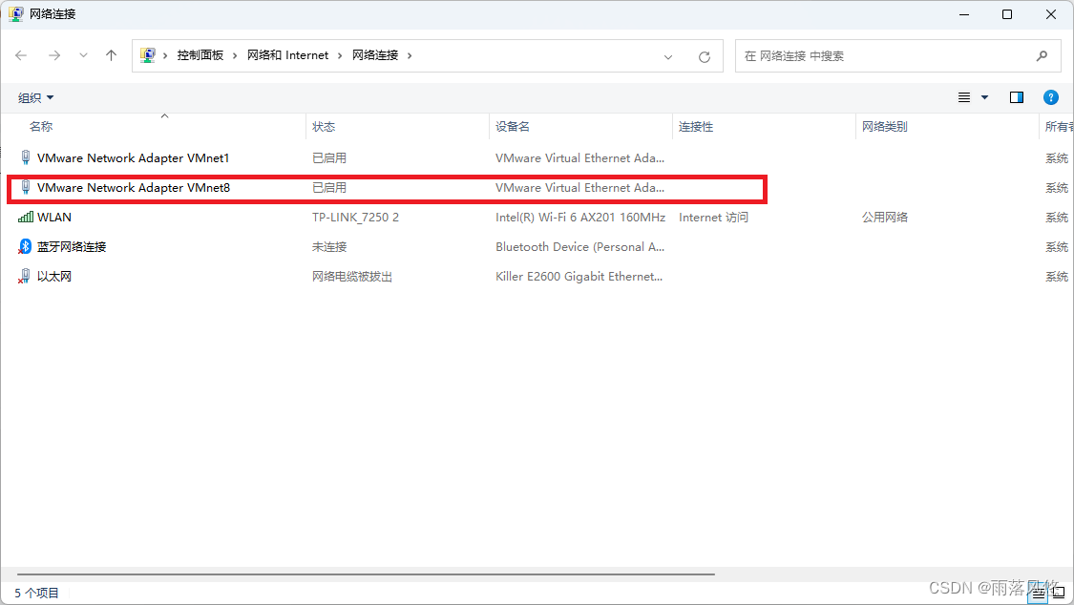The width and height of the screenshot is (1074, 605).
Task: Select the 以太网 connection
Action: point(54,277)
